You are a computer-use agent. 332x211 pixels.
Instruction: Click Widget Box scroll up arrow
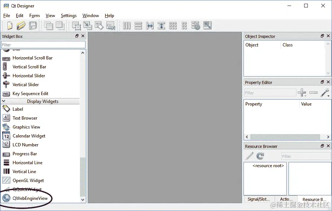click(x=83, y=53)
